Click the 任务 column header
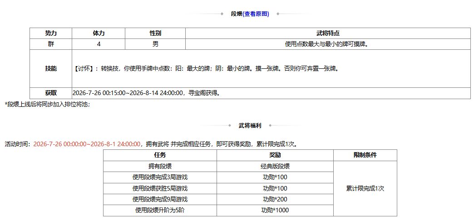The width and height of the screenshot is (474, 220). pyautogui.click(x=160, y=155)
